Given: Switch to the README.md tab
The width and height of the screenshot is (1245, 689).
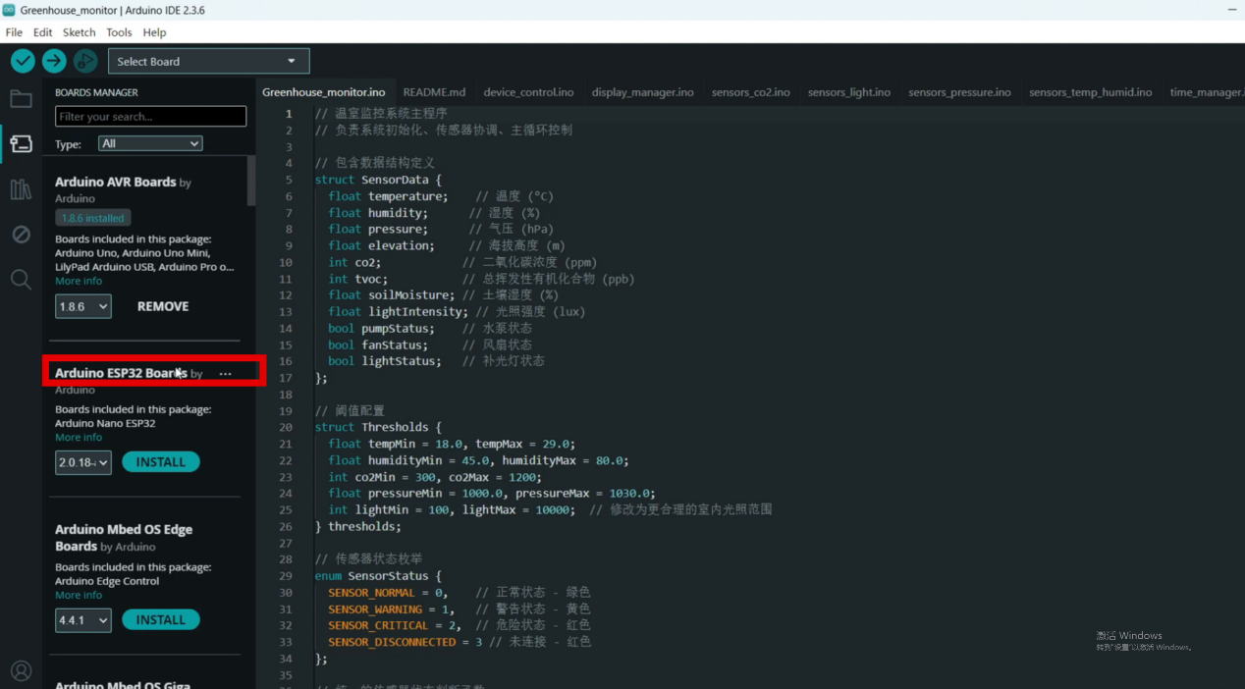Looking at the screenshot, I should coord(434,92).
